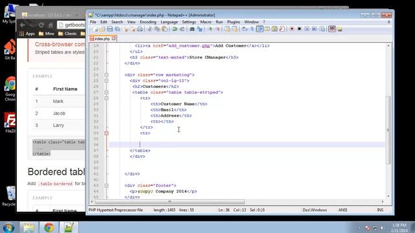Open the Encoding menu

[148, 22]
